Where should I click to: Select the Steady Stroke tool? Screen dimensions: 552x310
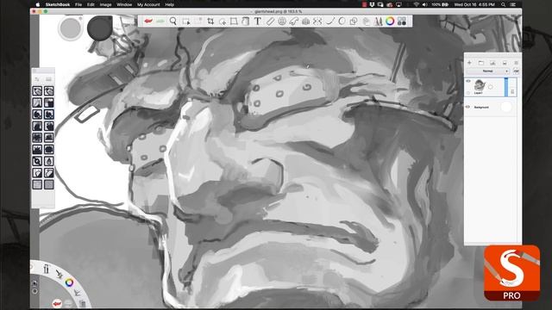pyautogui.click(x=329, y=21)
